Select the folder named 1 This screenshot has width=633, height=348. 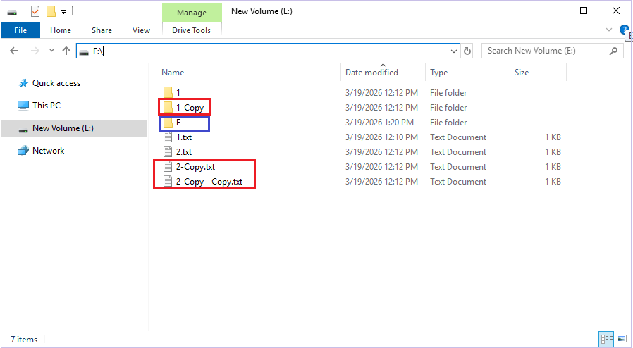178,93
